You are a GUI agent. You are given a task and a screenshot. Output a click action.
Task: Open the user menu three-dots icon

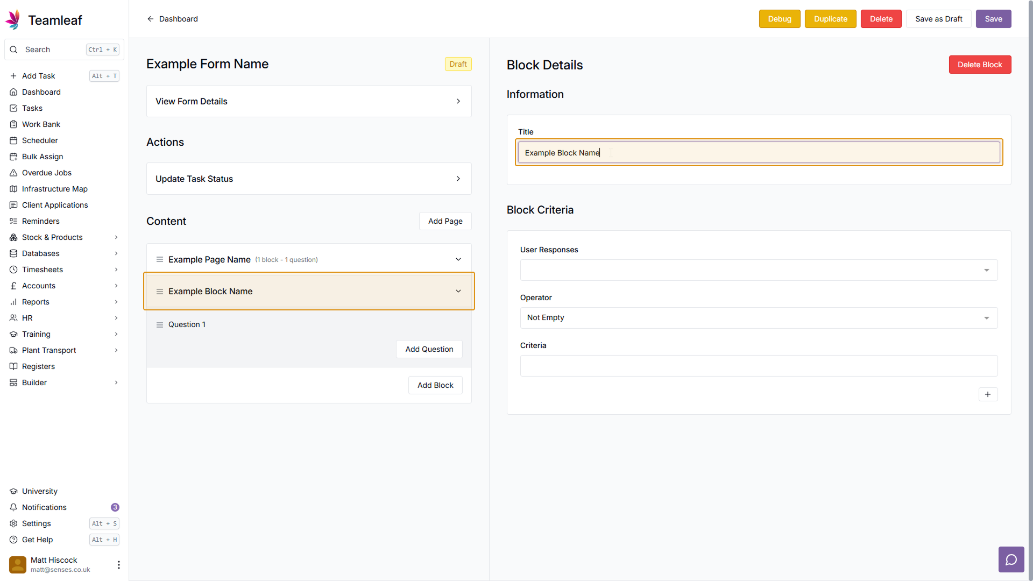coord(118,564)
